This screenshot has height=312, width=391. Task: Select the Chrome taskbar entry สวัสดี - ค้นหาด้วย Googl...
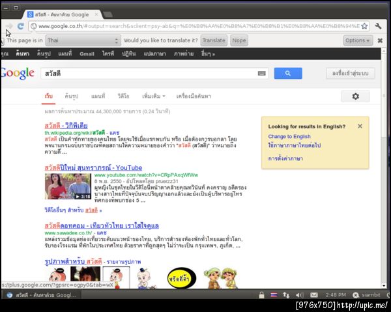coord(42,295)
